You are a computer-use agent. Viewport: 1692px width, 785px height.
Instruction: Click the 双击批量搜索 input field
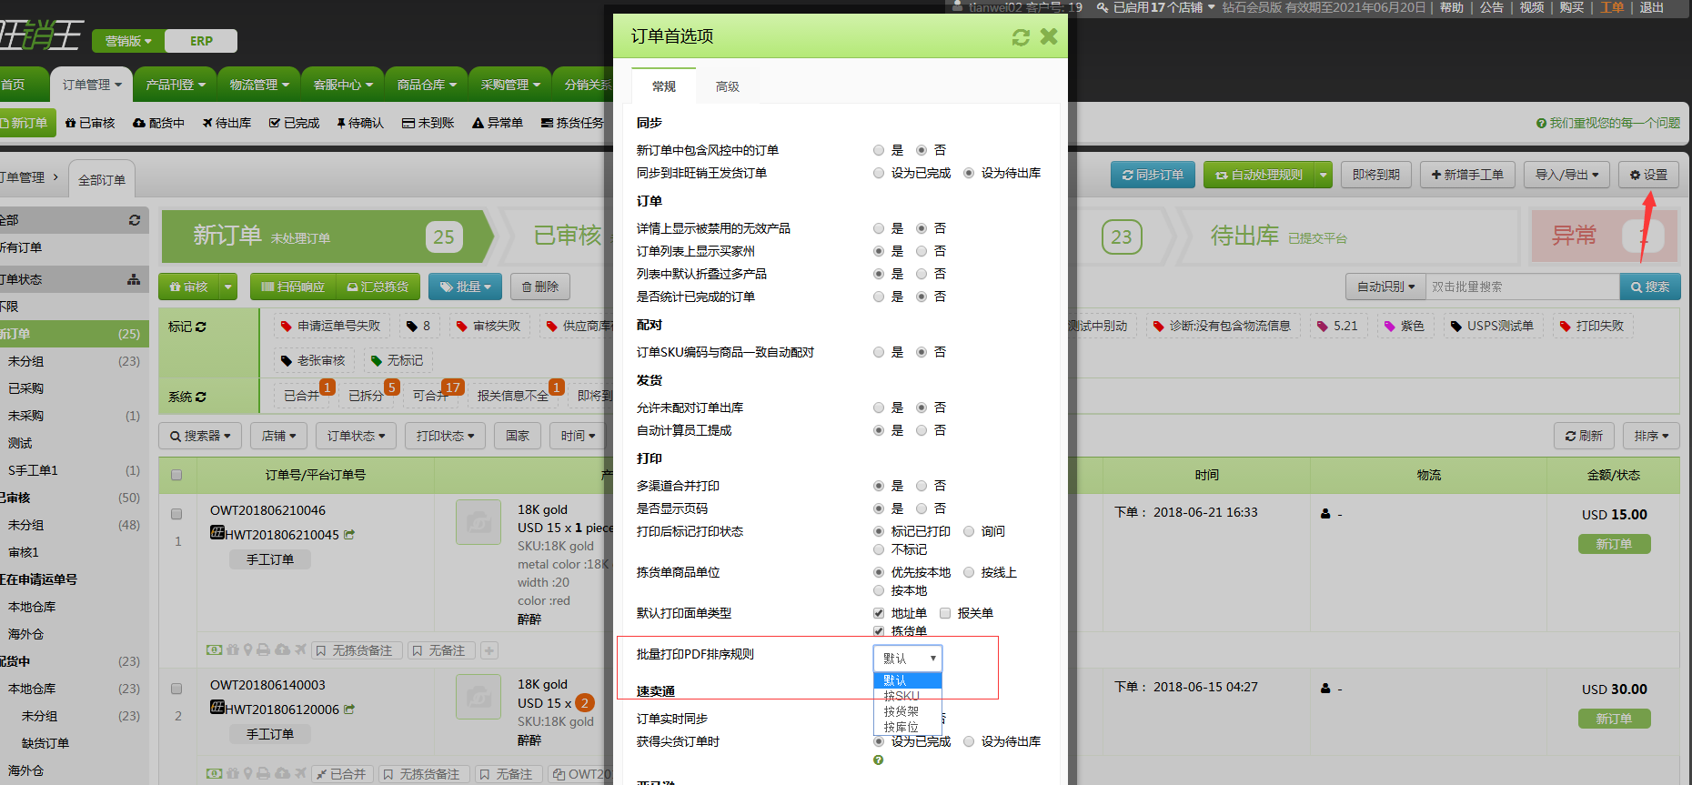1523,287
